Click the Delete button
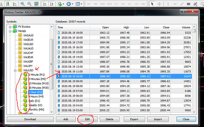 coord(109,119)
